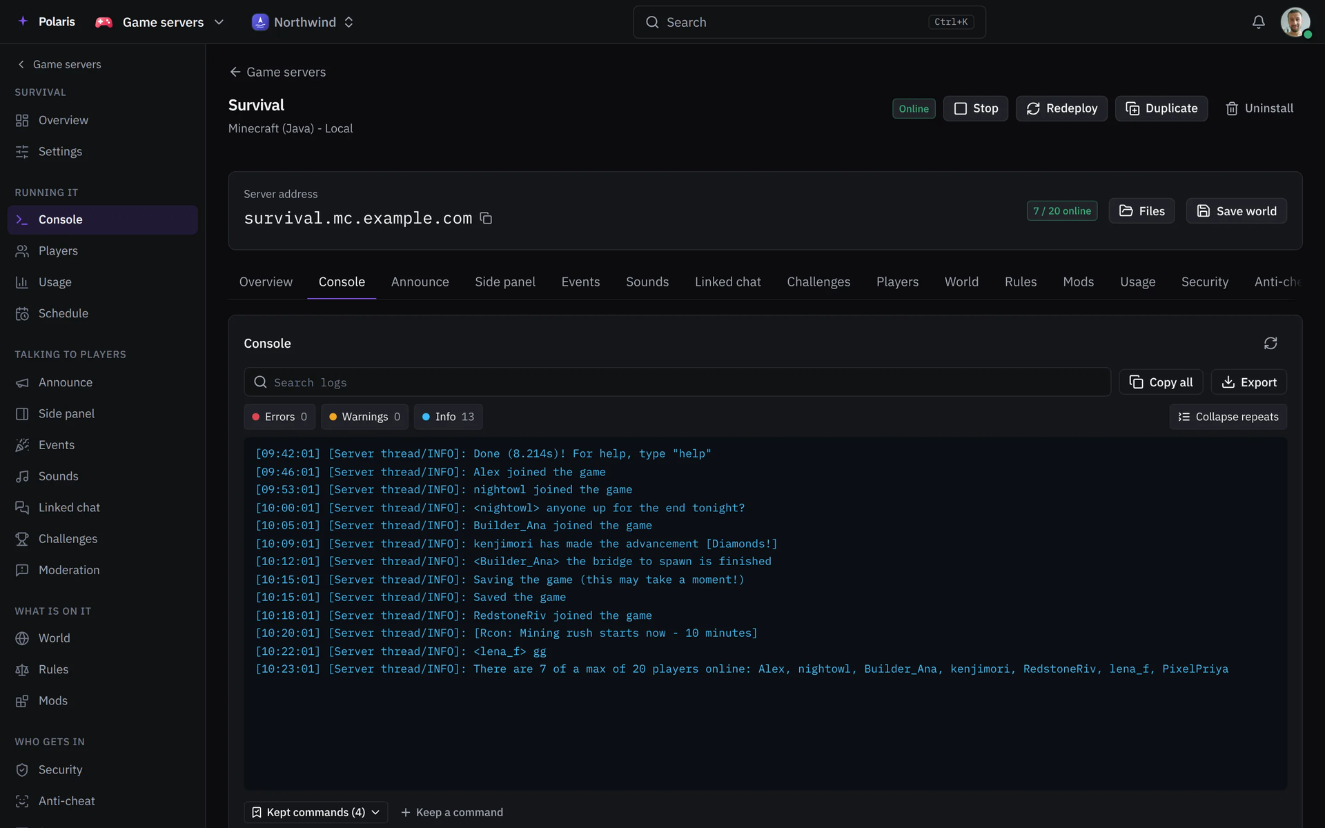Open Schedule in the sidebar

point(103,313)
